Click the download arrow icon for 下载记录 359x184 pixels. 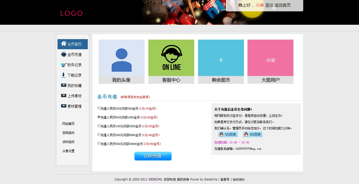(64, 75)
